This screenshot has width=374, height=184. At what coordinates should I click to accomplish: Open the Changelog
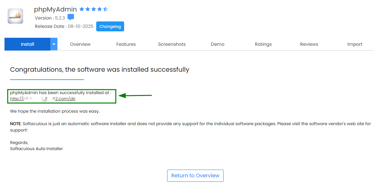110,27
